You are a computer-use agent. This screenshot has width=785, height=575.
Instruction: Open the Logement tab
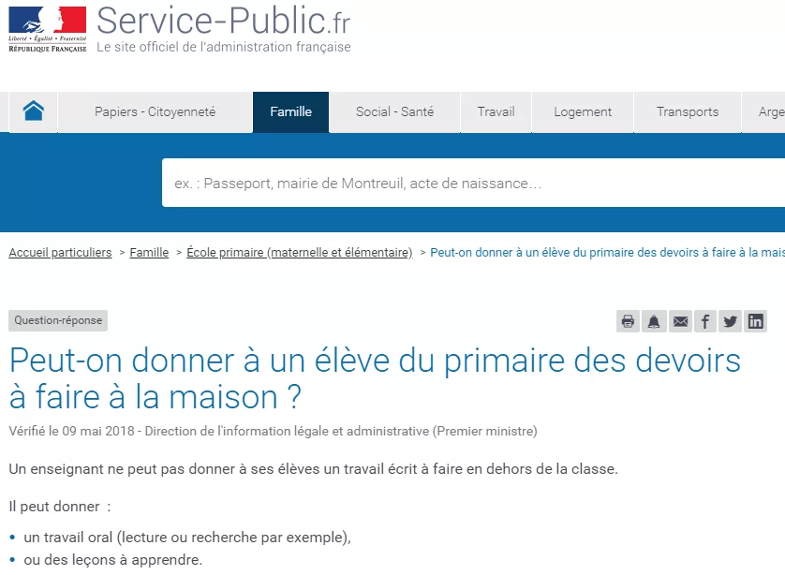tap(583, 111)
